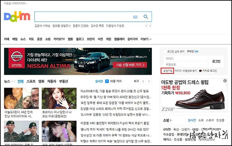
Task: Click the news section dots icon
Action: pos(13,81)
